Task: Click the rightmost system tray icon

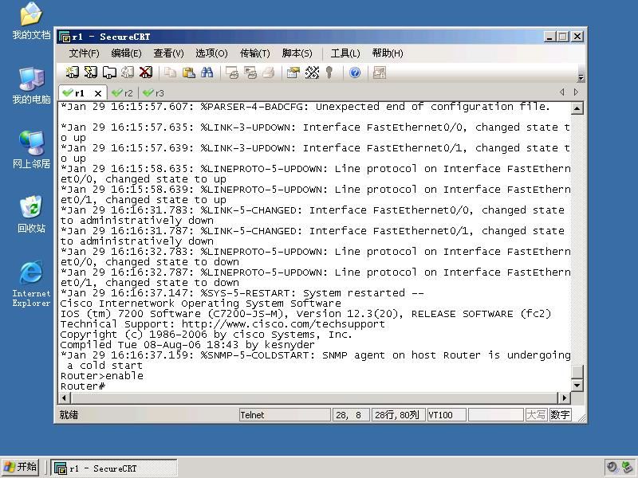Action: 628,467
